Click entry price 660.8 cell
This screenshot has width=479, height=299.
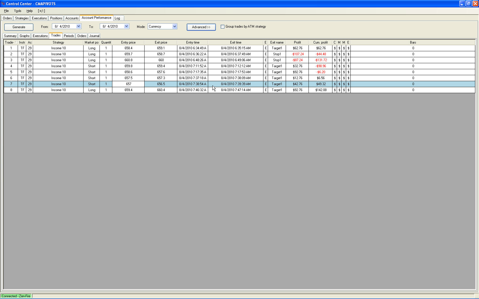pyautogui.click(x=128, y=60)
